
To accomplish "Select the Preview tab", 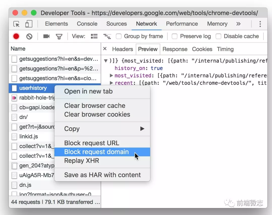I will click(148, 49).
